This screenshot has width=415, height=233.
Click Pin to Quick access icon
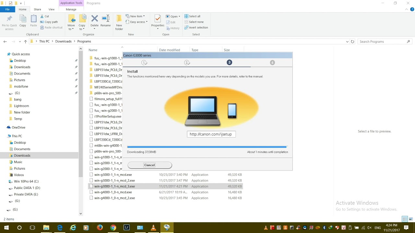pyautogui.click(x=9, y=22)
